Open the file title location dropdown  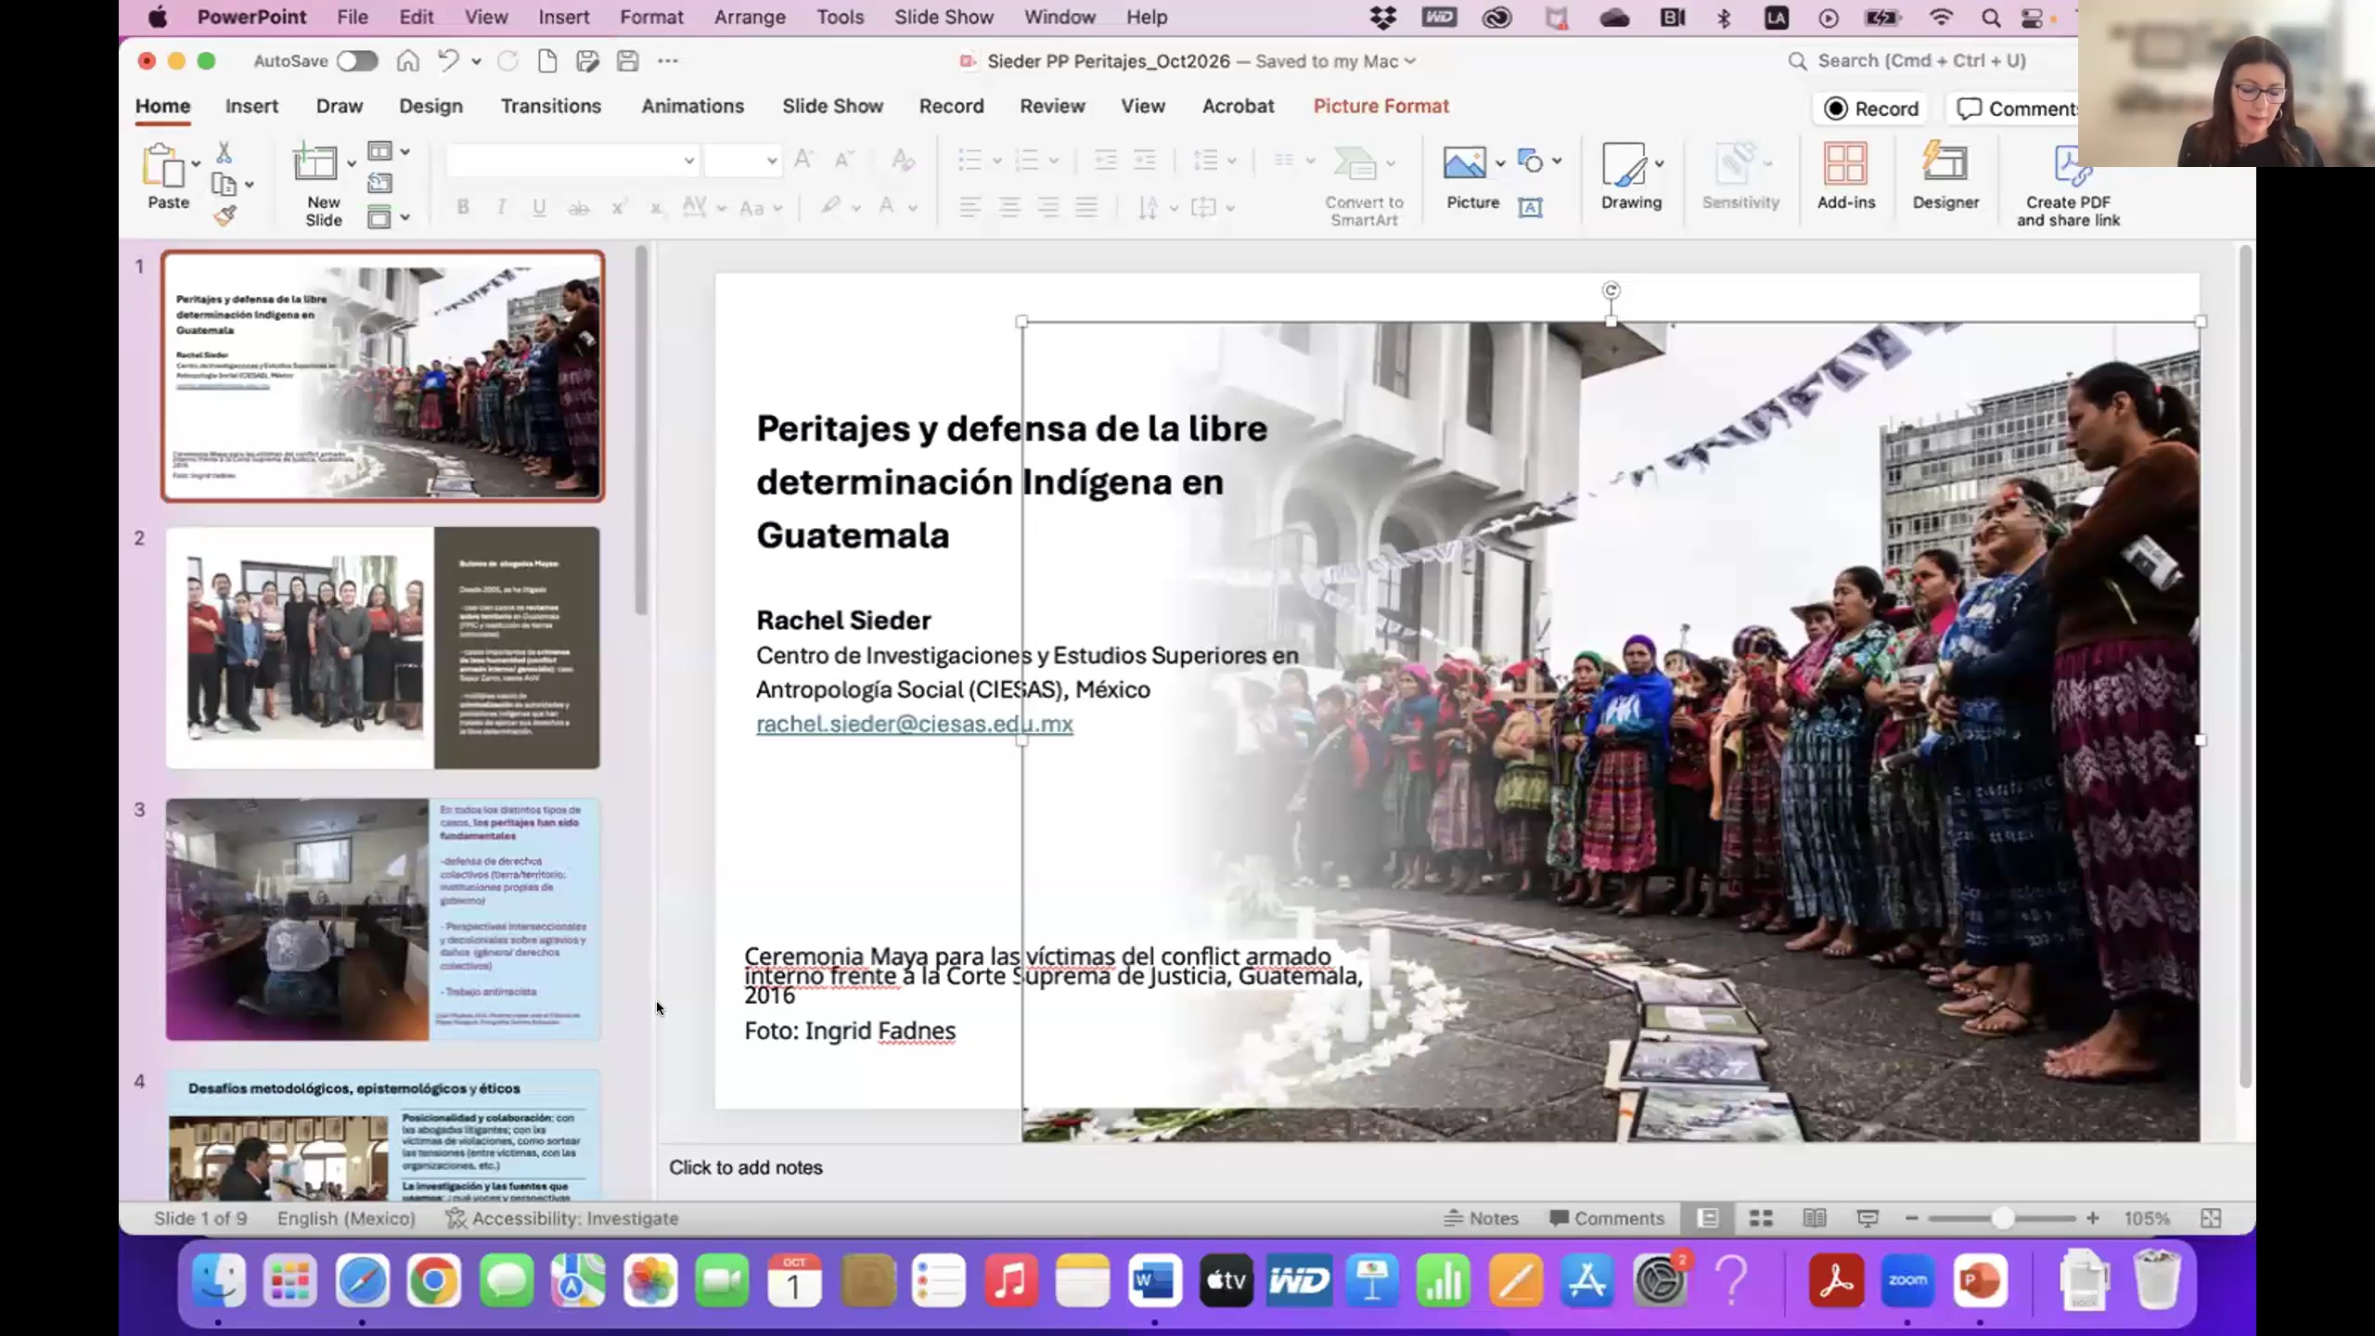pyautogui.click(x=1410, y=61)
